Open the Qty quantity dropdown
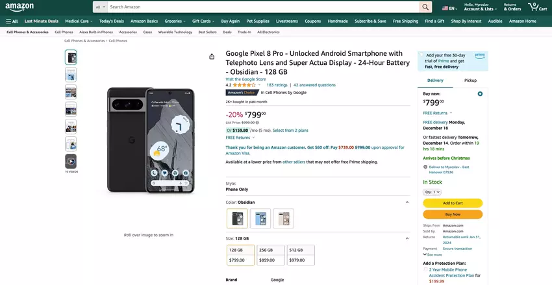The image size is (552, 285). [433, 192]
